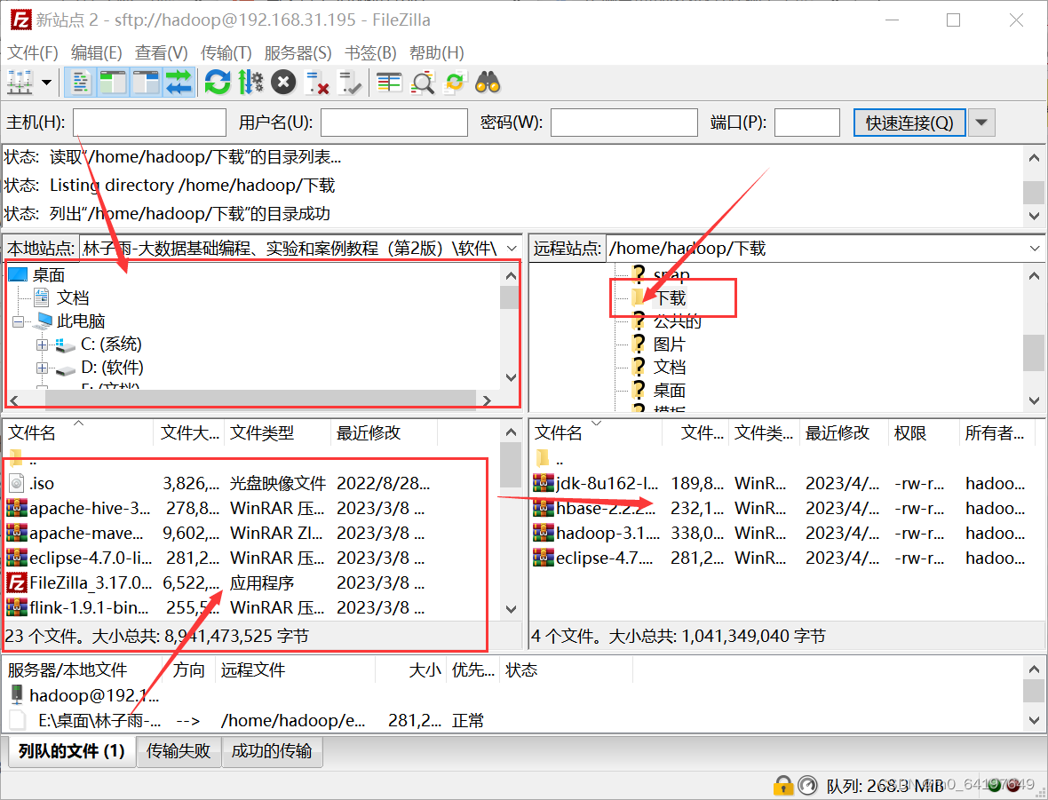Open local site path dropdown
This screenshot has height=800, width=1048.
click(512, 249)
